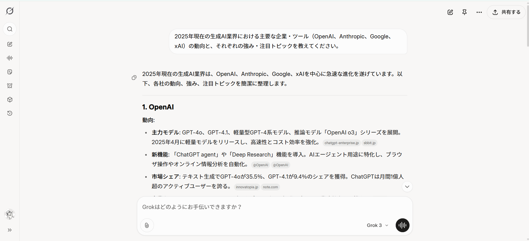Screen dimensions: 529x241
Task: Start new chat from sidebar pencil icon
Action: [10, 44]
